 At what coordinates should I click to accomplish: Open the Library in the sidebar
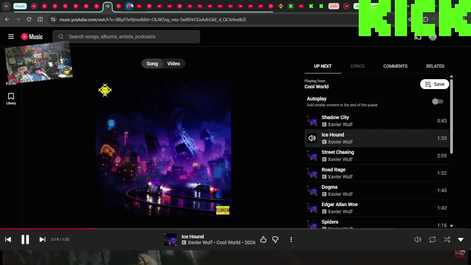(x=11, y=99)
